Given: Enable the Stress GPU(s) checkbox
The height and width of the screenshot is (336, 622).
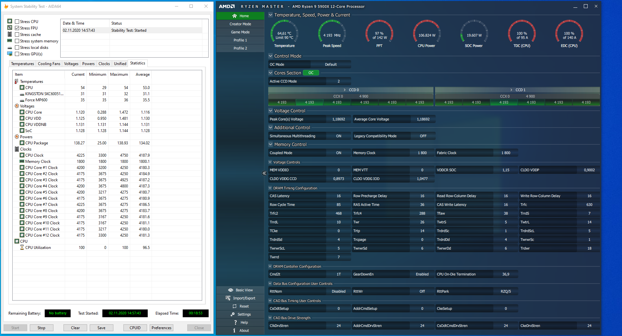Looking at the screenshot, I should click(x=17, y=54).
